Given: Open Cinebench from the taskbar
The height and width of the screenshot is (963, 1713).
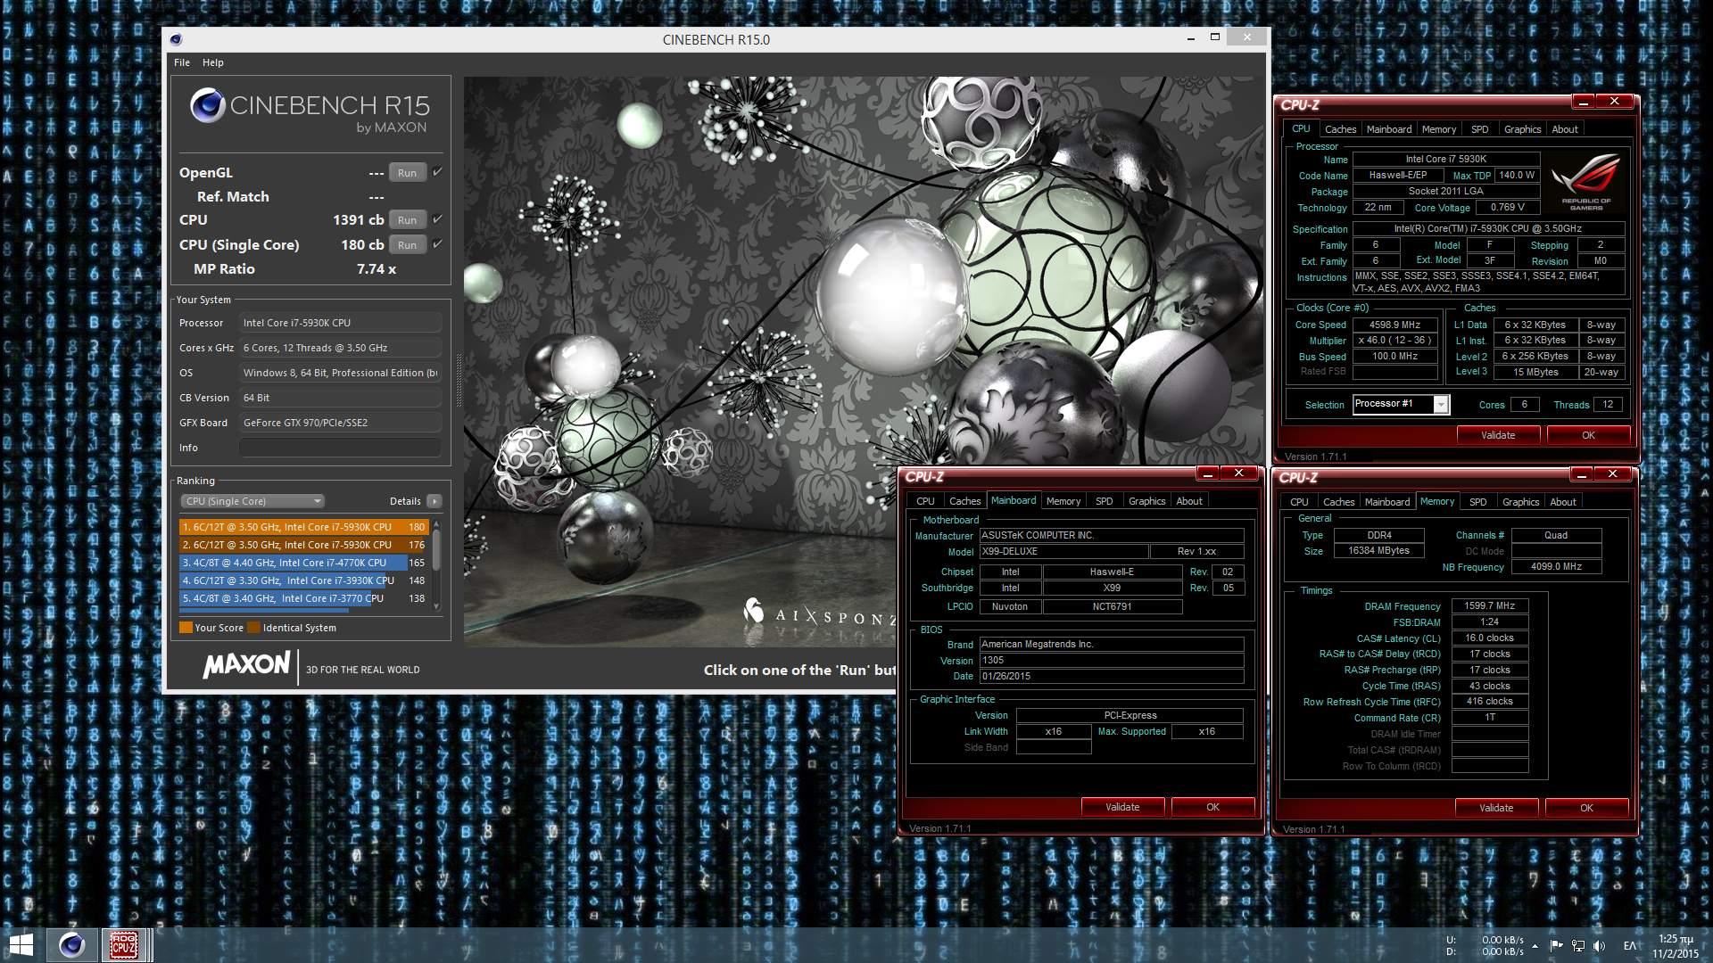Looking at the screenshot, I should coord(71,945).
